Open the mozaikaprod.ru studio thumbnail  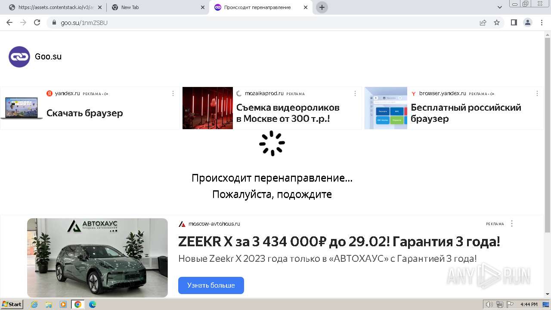coord(207,108)
